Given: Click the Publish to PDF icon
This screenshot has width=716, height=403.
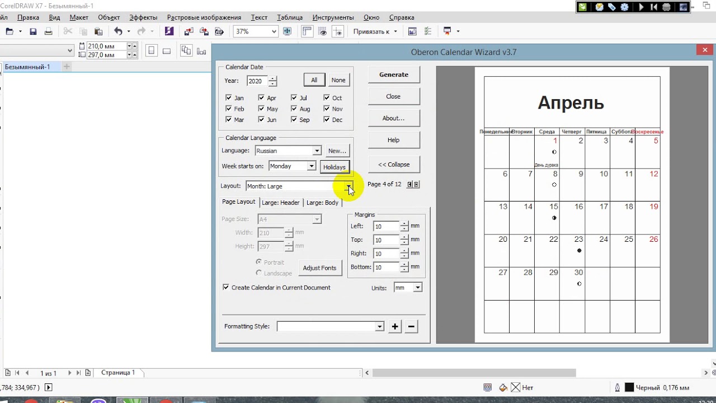Looking at the screenshot, I should pyautogui.click(x=219, y=31).
